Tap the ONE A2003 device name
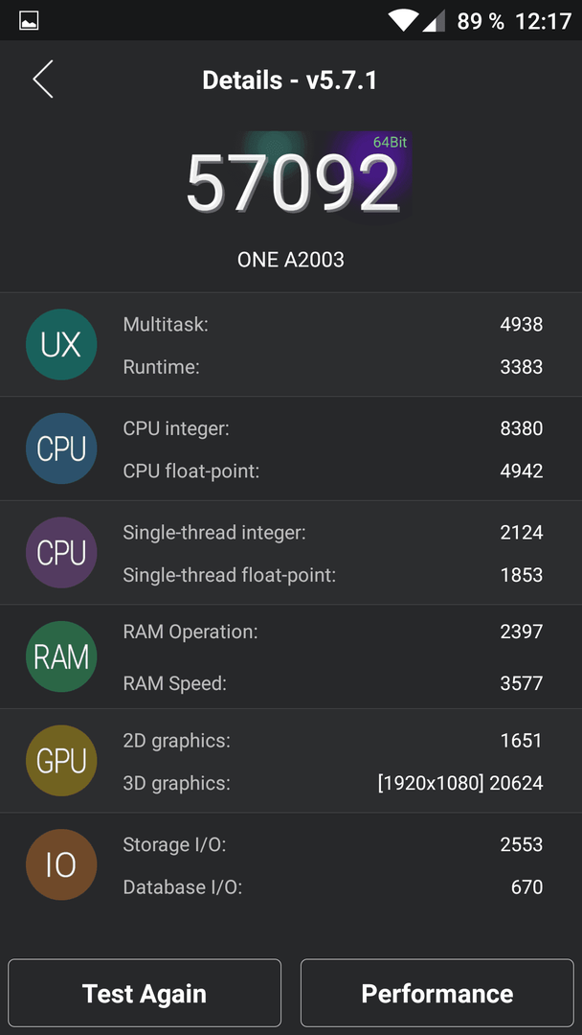 (291, 260)
